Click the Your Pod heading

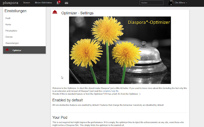(60, 117)
